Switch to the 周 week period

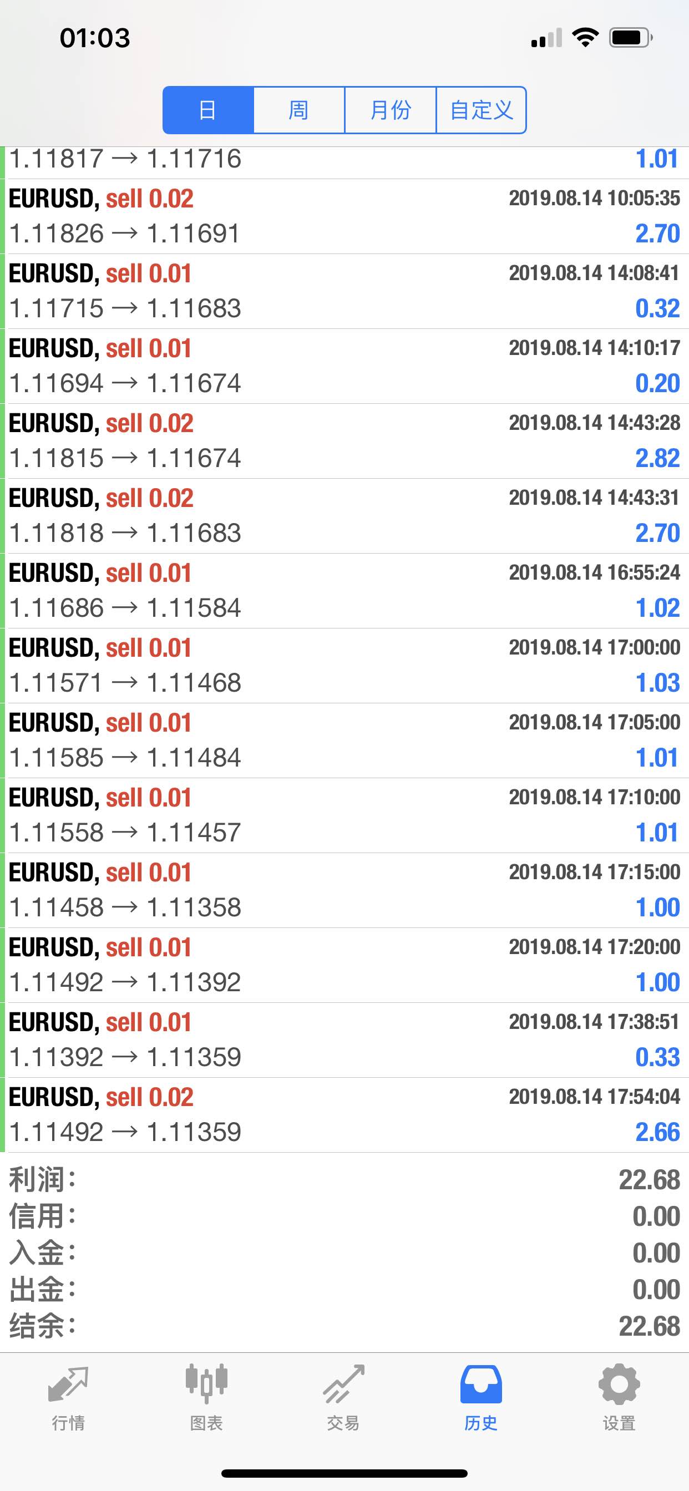[x=299, y=110]
